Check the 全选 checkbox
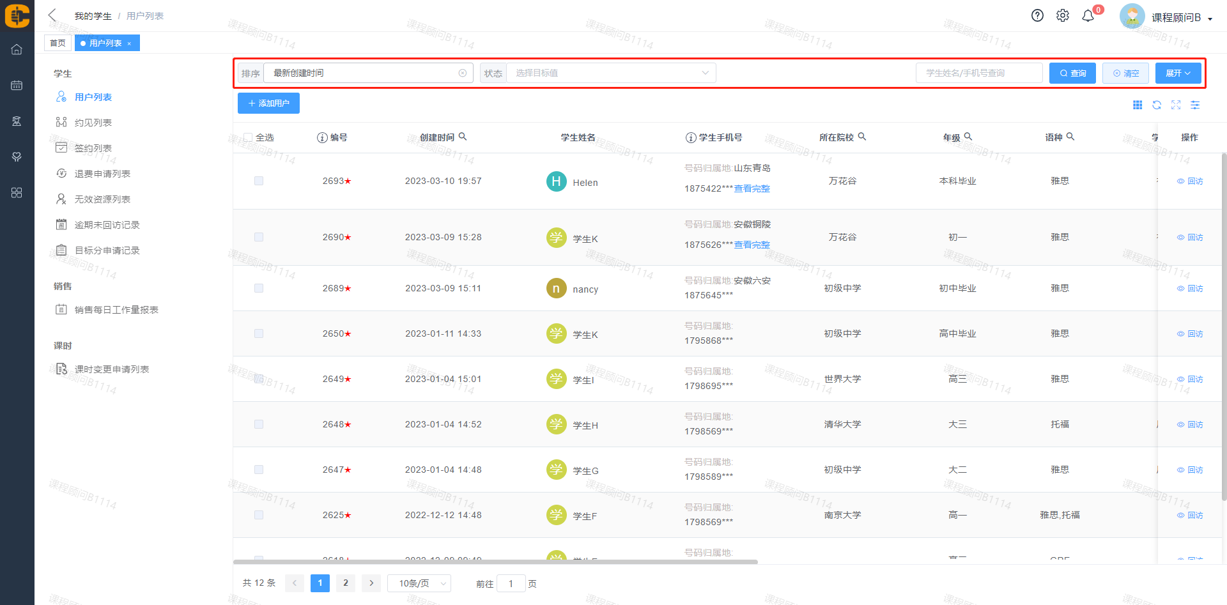This screenshot has width=1227, height=605. pyautogui.click(x=248, y=137)
